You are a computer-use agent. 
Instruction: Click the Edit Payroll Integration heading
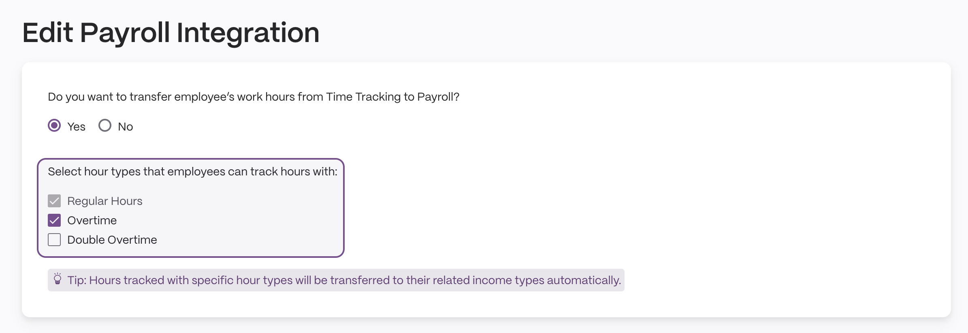coord(171,32)
